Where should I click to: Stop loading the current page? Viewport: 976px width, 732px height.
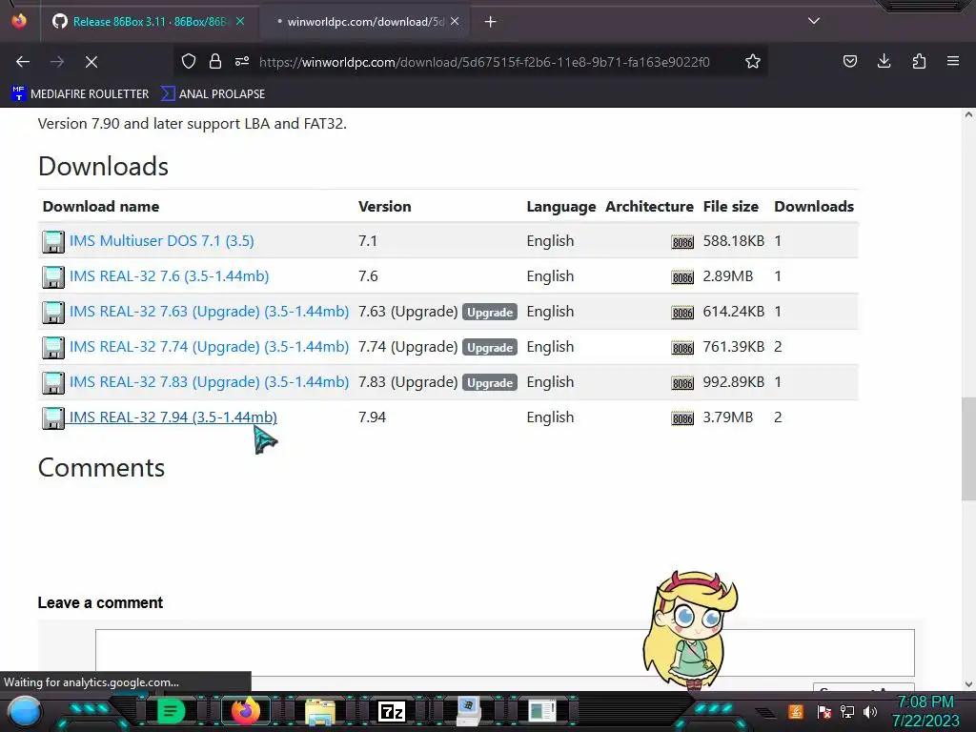[x=91, y=62]
